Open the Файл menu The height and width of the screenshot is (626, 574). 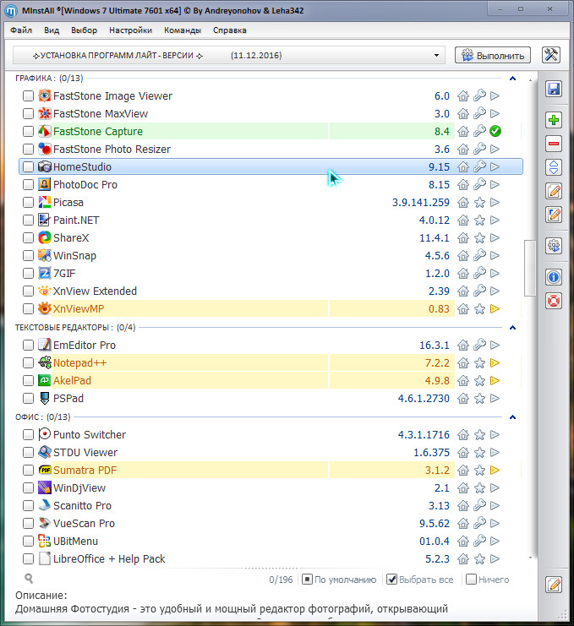click(x=21, y=30)
